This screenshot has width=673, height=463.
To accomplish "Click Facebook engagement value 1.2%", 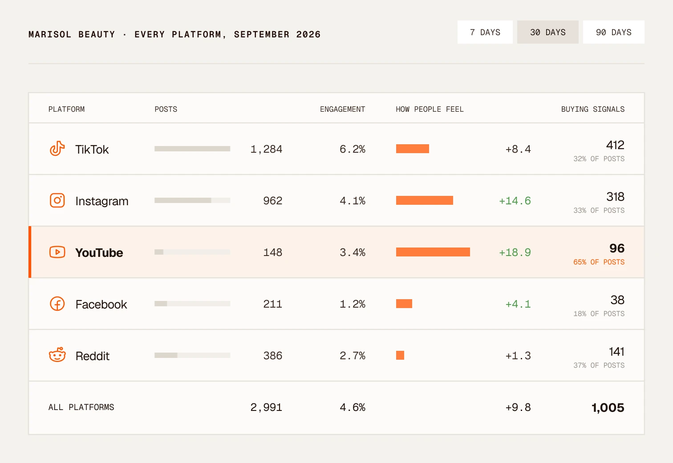I will (x=353, y=304).
